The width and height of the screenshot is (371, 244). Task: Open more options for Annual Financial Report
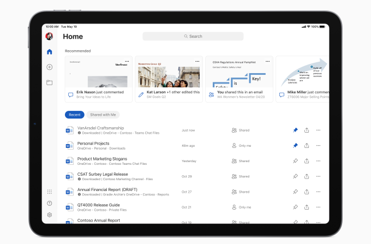click(x=318, y=192)
